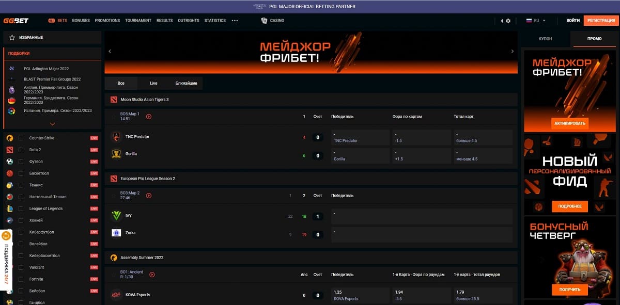Open the RU language dropdown
The height and width of the screenshot is (305, 620).
tap(536, 21)
